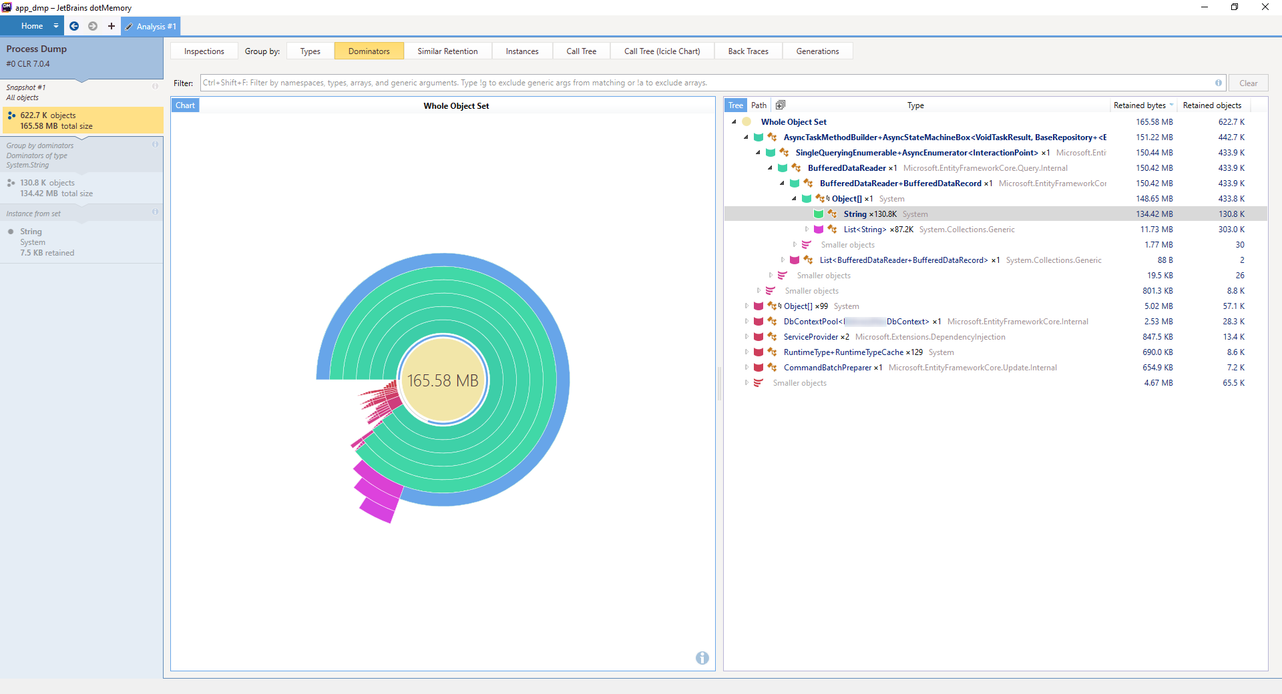Click the info icon next to the filter field
Image resolution: width=1282 pixels, height=694 pixels.
tap(1219, 83)
